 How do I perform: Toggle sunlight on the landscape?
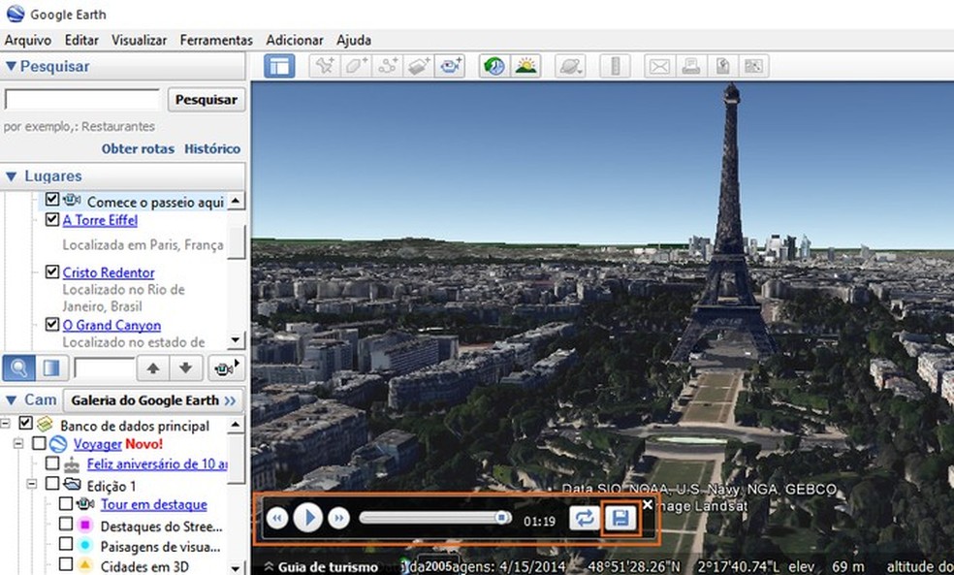pyautogui.click(x=525, y=65)
